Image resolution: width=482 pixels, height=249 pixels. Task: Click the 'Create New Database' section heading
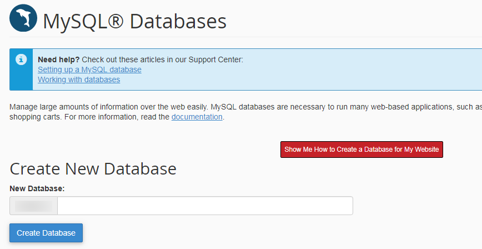click(93, 168)
